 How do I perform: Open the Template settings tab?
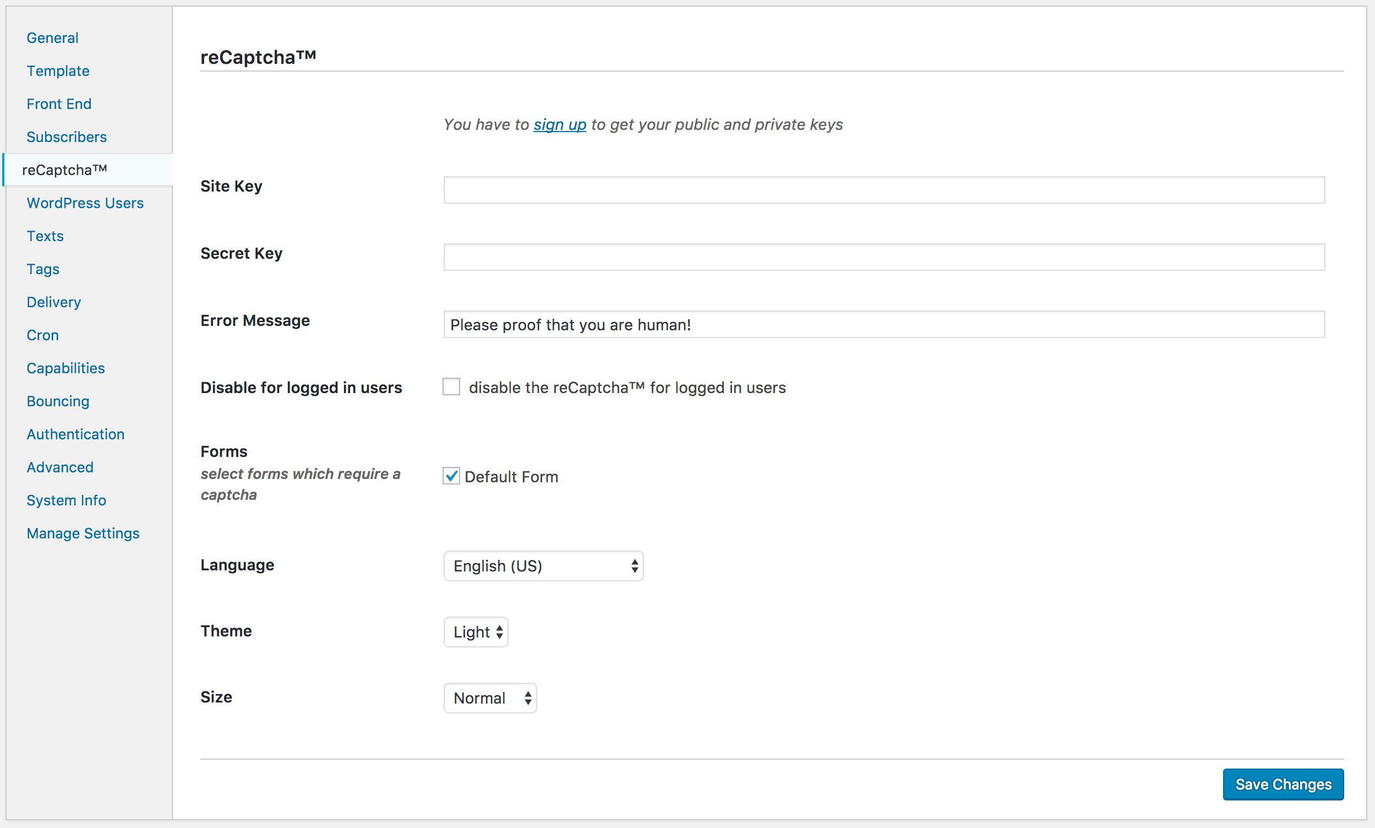pyautogui.click(x=58, y=71)
